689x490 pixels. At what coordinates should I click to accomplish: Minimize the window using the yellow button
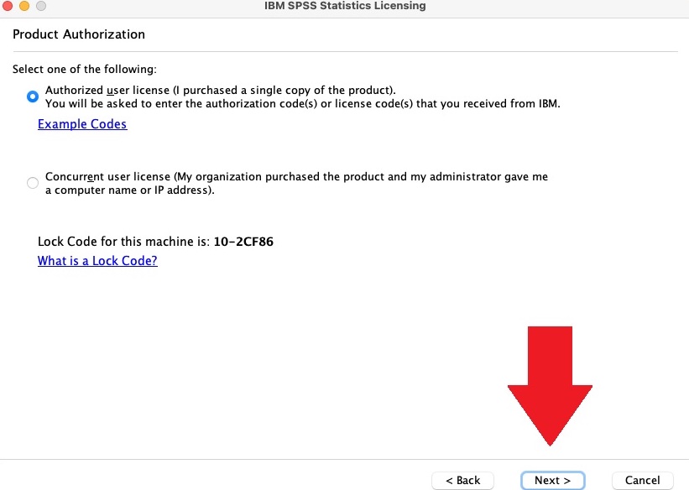click(23, 6)
